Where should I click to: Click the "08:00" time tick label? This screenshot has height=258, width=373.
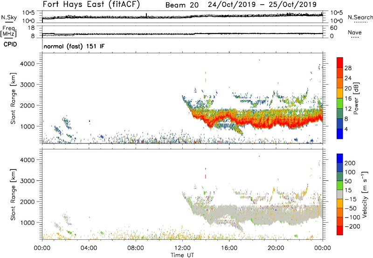(x=135, y=248)
